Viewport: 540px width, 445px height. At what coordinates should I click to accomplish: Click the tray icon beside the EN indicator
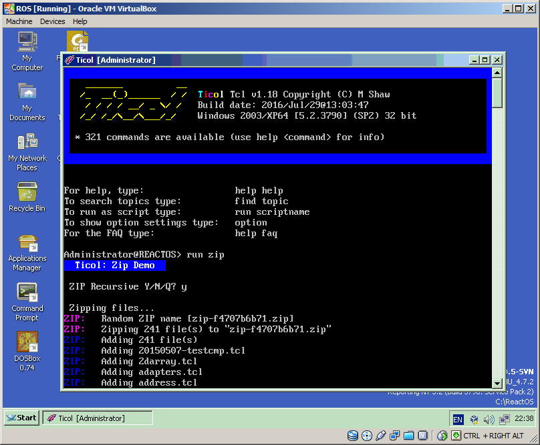pos(474,419)
